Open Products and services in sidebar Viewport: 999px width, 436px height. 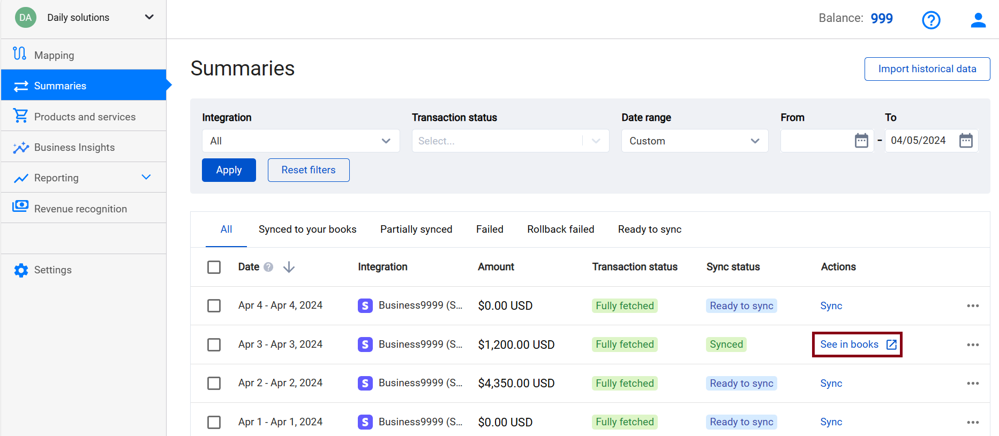click(85, 117)
